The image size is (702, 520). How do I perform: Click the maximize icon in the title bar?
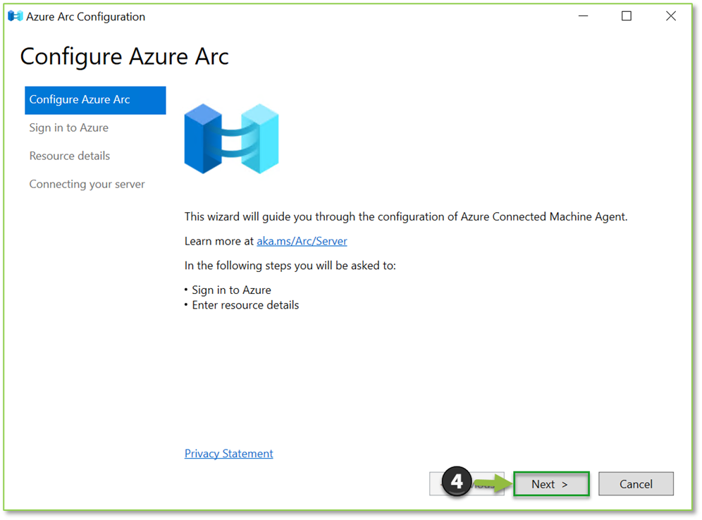pos(627,16)
